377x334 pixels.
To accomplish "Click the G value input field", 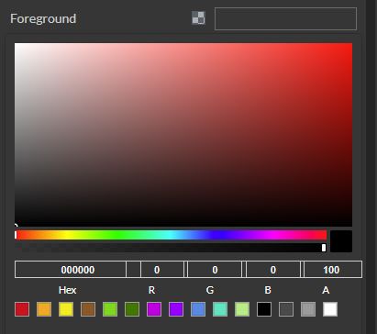I will point(215,270).
